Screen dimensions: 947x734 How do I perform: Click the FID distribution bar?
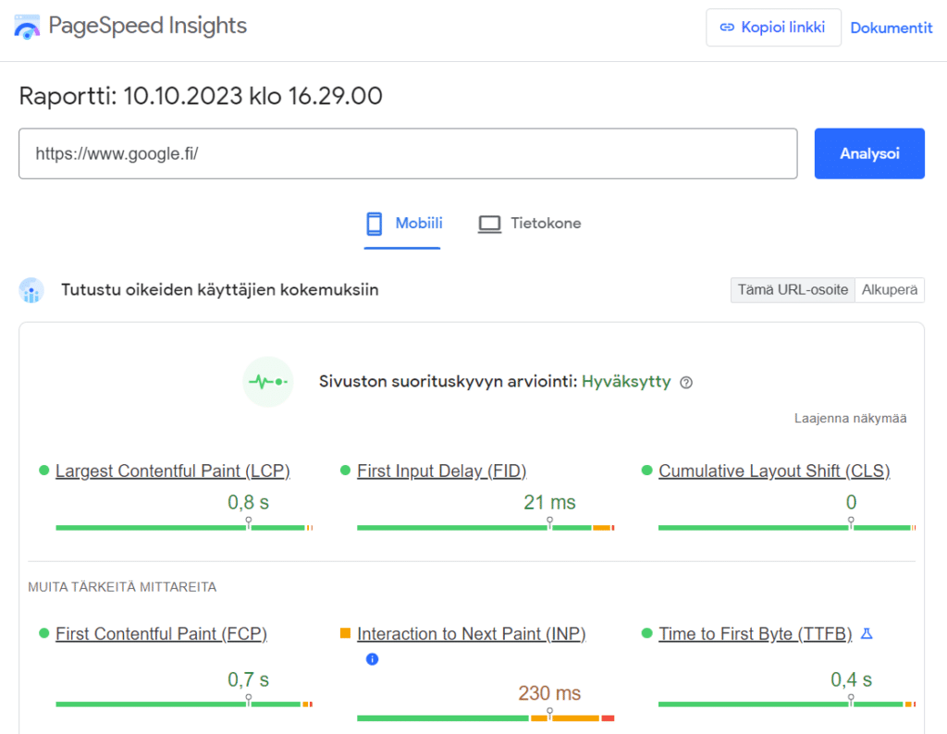pos(486,528)
